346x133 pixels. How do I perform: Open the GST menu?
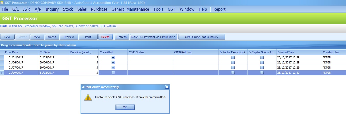(x=171, y=9)
